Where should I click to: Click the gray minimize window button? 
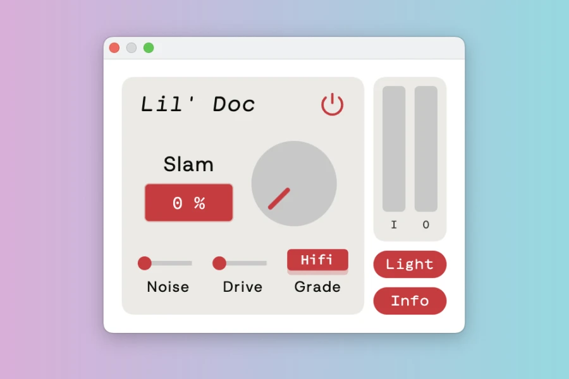132,48
